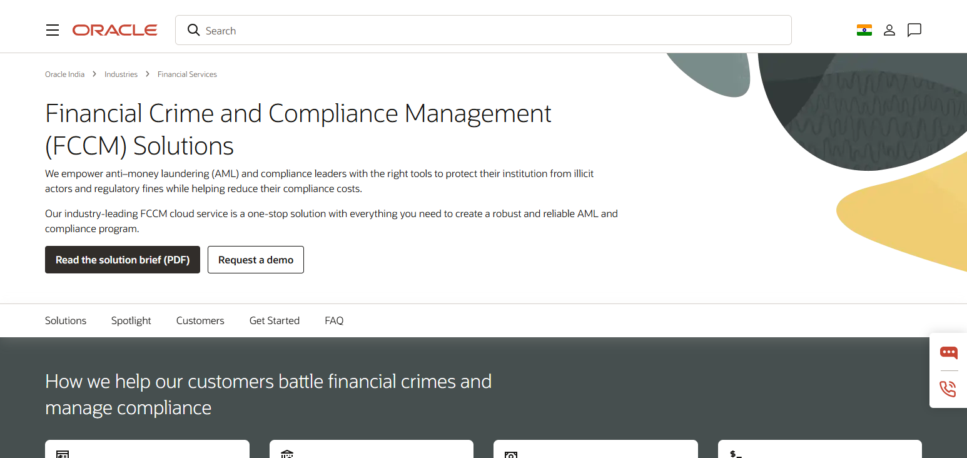Click the search magnifier icon
Screen dimensions: 967x458
tap(194, 30)
